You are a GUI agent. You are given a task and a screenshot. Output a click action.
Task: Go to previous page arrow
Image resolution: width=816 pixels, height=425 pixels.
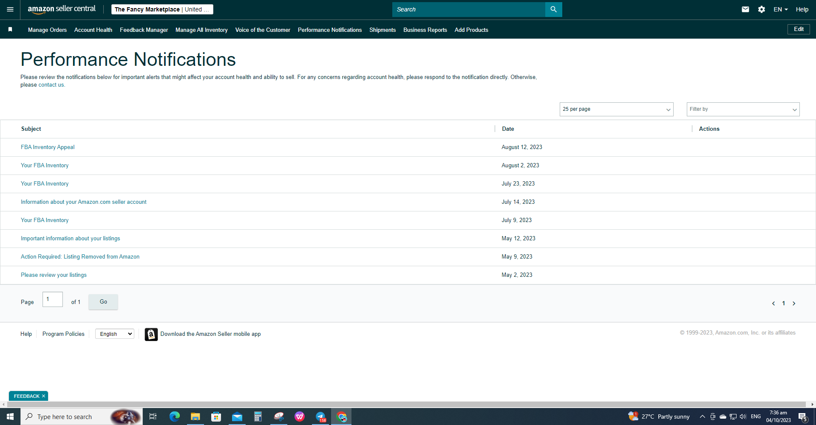[773, 303]
